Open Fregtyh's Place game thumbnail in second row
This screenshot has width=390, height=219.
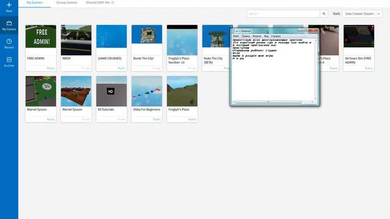182,91
